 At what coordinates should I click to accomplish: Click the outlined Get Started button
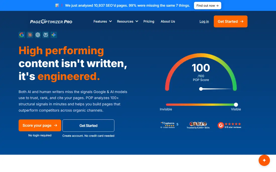88,125
